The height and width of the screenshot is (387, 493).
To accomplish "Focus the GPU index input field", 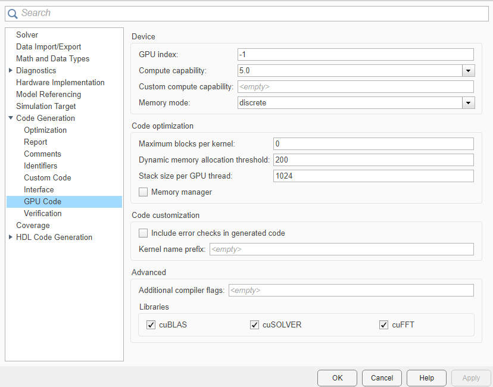I will click(x=355, y=54).
